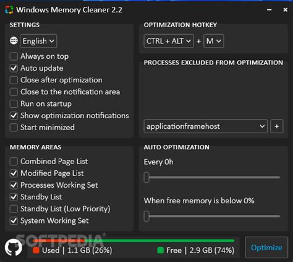Enable Always on top checkbox
Screen dimensions: 293x262
point(14,56)
